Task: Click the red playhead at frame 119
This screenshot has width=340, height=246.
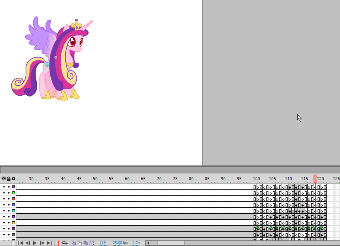Action: coord(315,179)
